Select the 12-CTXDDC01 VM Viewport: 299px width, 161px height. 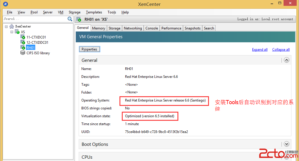coord(37,42)
